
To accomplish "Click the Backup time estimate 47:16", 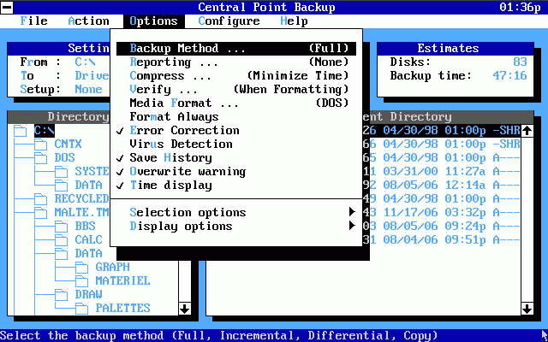I will point(510,76).
